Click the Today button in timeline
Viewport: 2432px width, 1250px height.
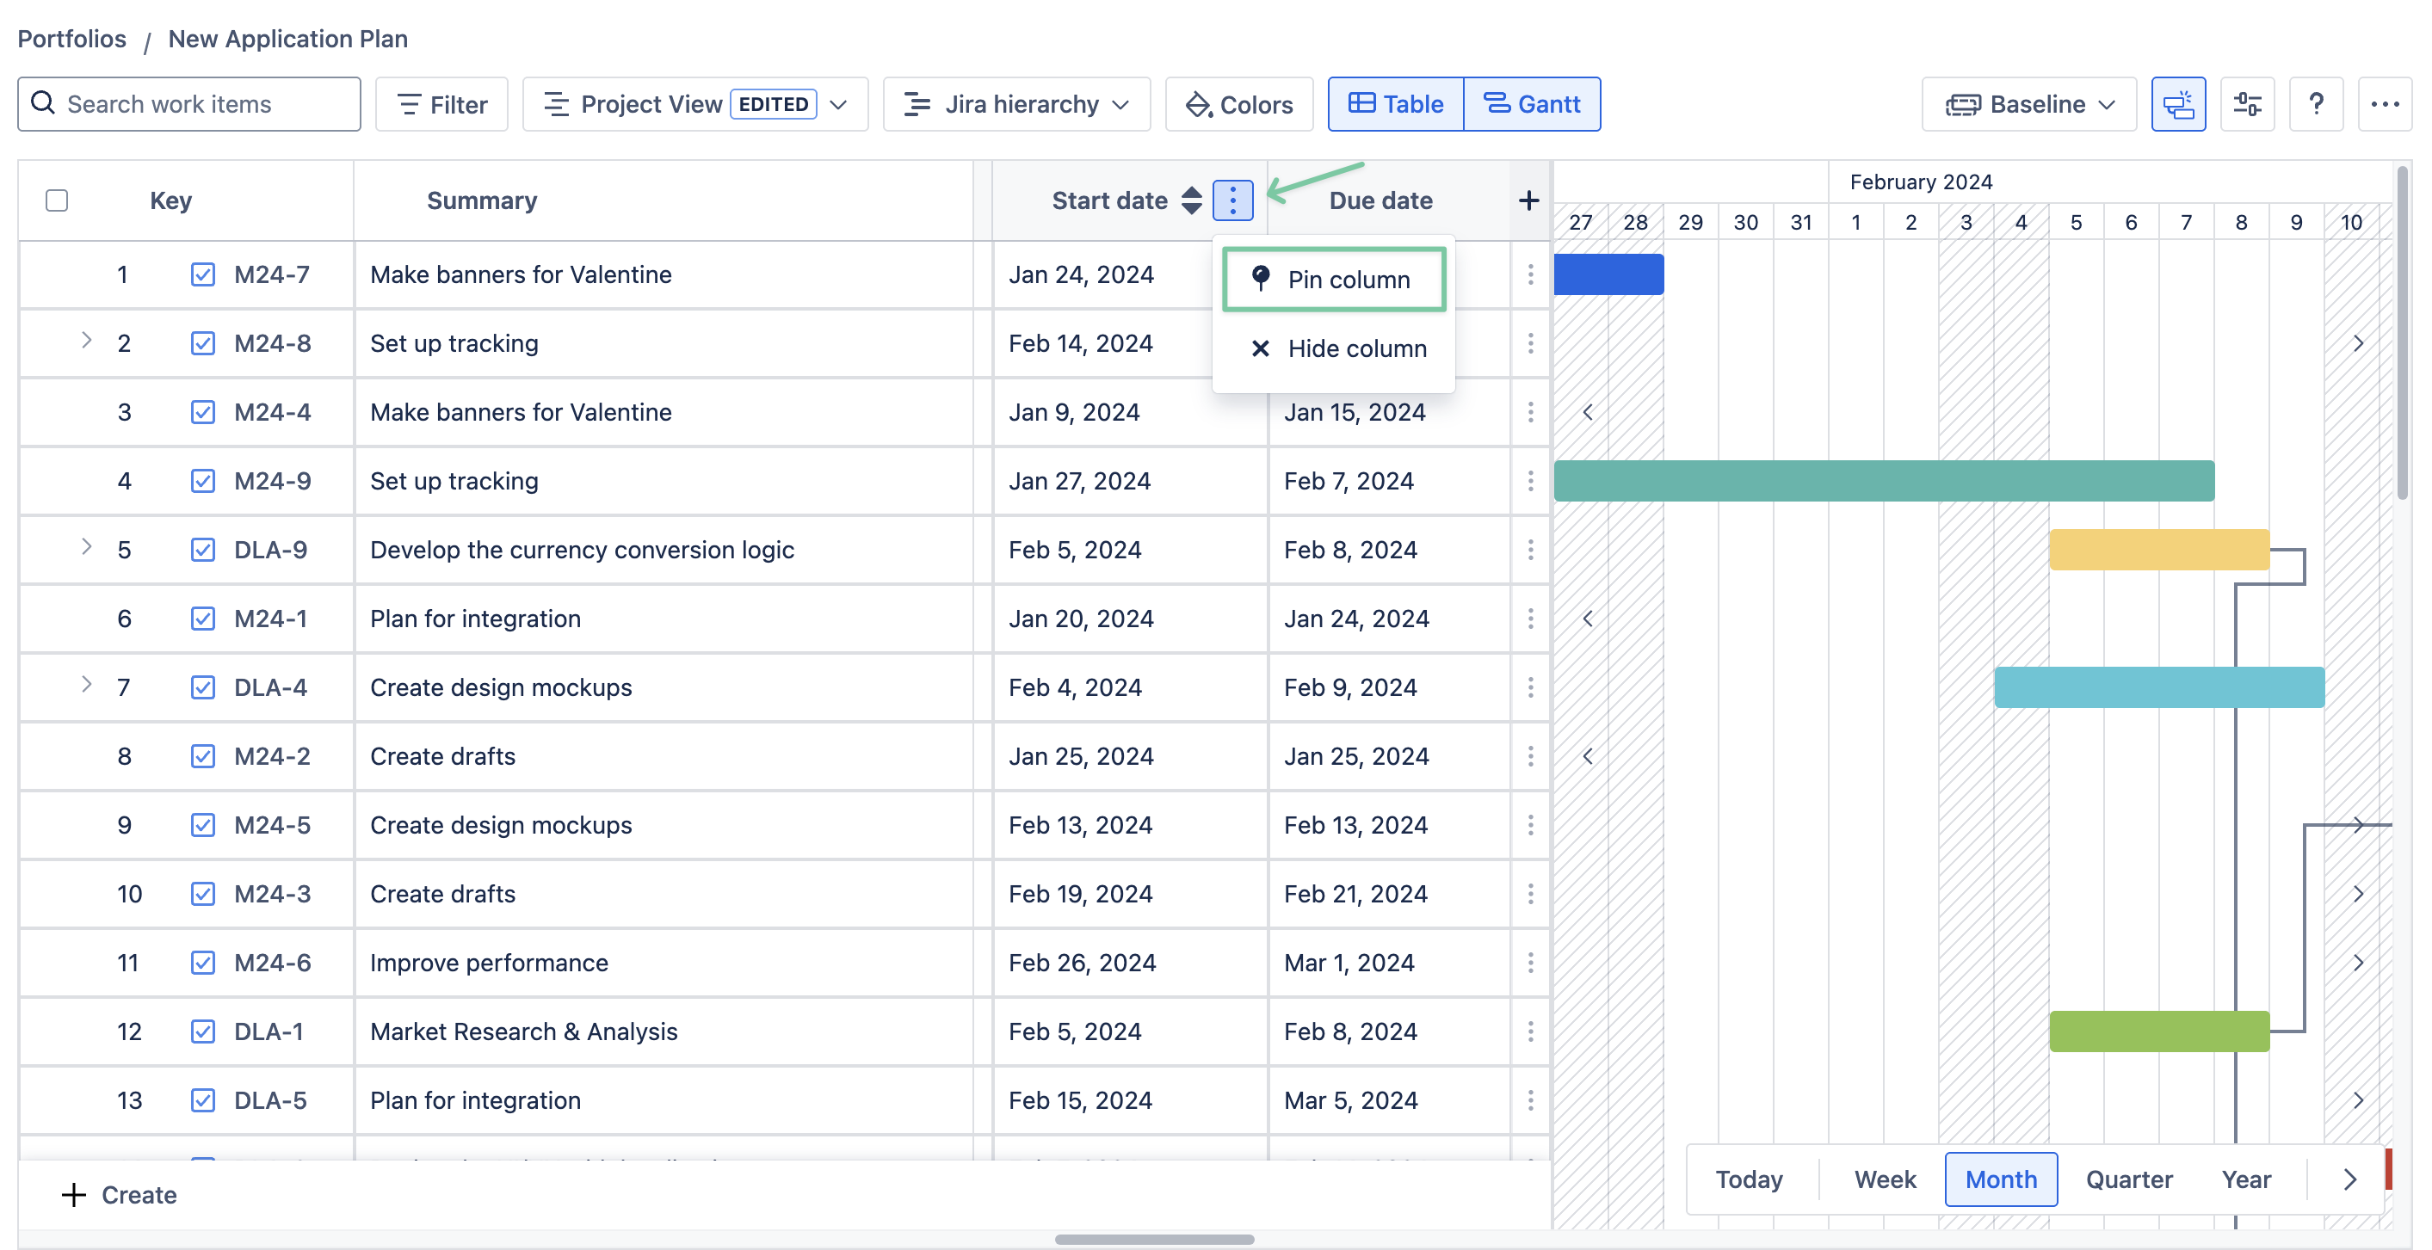[x=1749, y=1179]
